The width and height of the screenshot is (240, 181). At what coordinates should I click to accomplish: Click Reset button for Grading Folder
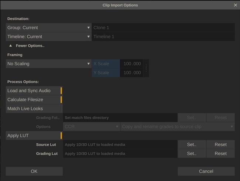click(220, 117)
